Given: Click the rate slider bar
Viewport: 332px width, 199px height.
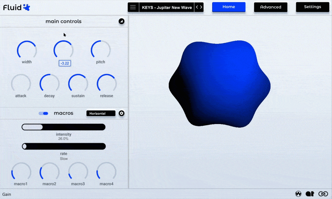Looking at the screenshot, I should [63, 146].
